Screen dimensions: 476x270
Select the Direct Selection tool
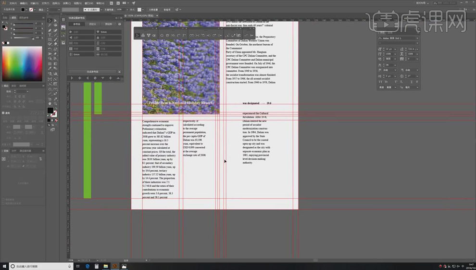56,21
